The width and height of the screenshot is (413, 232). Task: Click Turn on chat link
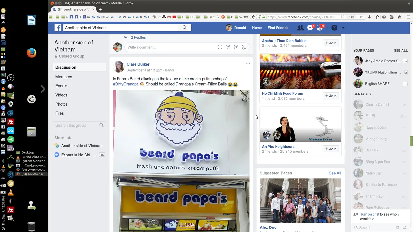(370, 214)
